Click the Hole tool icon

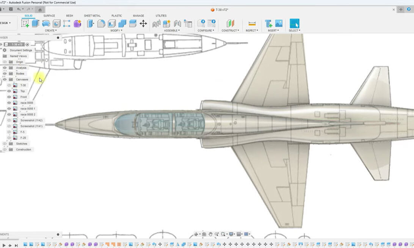(x=56, y=24)
